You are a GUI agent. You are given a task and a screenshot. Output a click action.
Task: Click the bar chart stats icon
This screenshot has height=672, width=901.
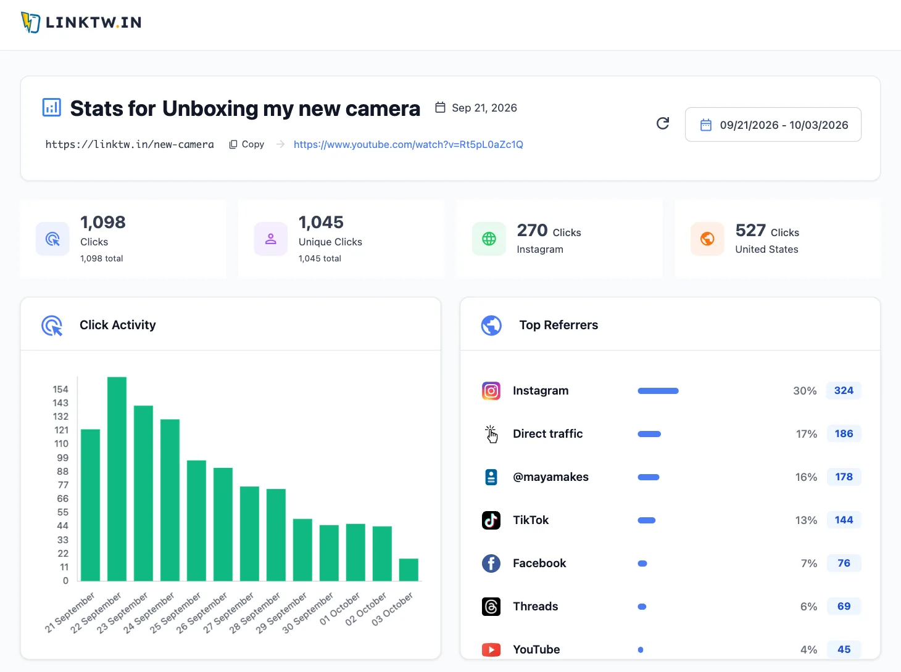(x=52, y=107)
